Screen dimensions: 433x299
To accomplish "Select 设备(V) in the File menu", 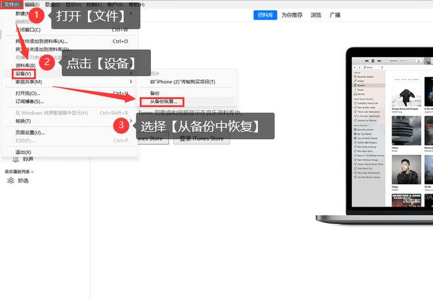I will (23, 73).
